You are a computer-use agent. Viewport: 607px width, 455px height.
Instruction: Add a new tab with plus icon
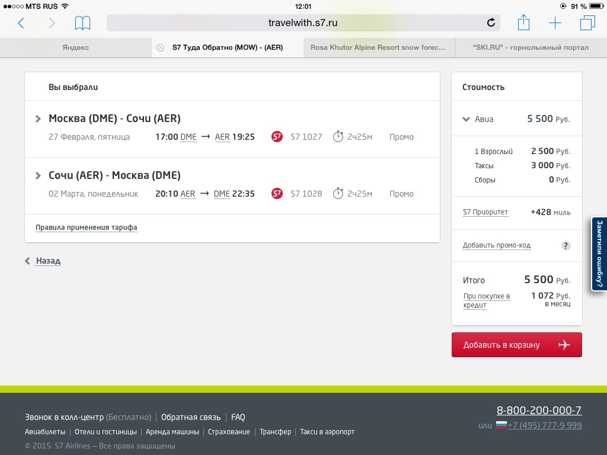[555, 23]
